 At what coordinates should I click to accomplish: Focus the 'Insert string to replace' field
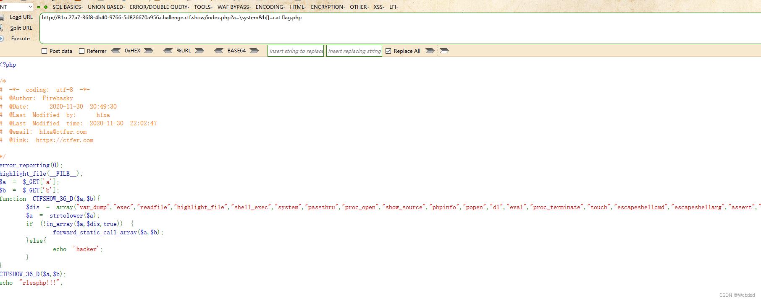point(296,51)
